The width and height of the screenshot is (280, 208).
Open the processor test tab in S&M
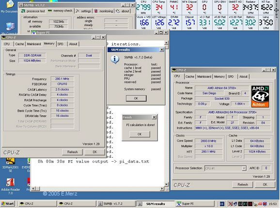point(33,11)
